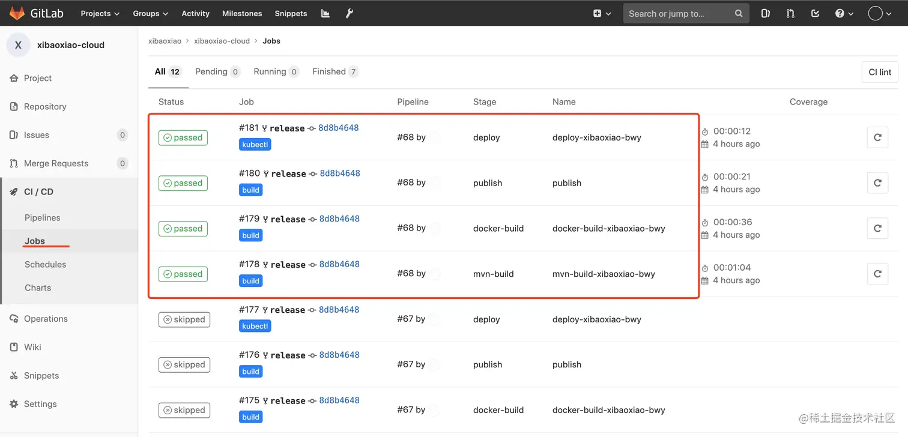Select the Pending jobs tab
The image size is (908, 437).
217,71
